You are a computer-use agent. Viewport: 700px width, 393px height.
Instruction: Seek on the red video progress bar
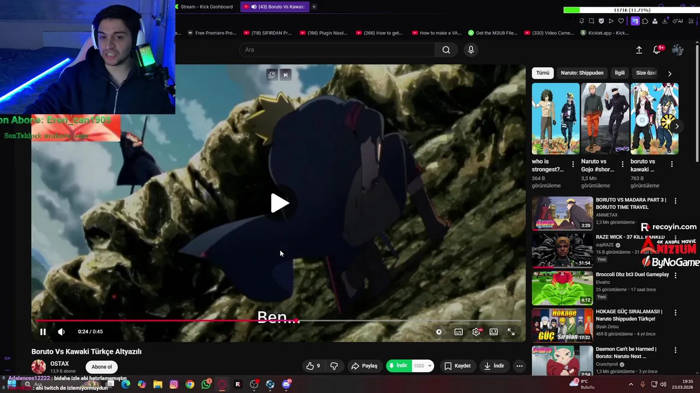(278, 320)
